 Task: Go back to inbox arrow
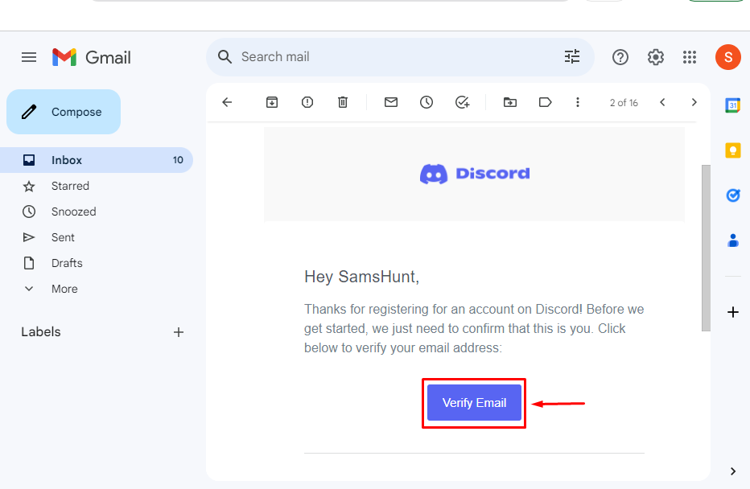(227, 102)
